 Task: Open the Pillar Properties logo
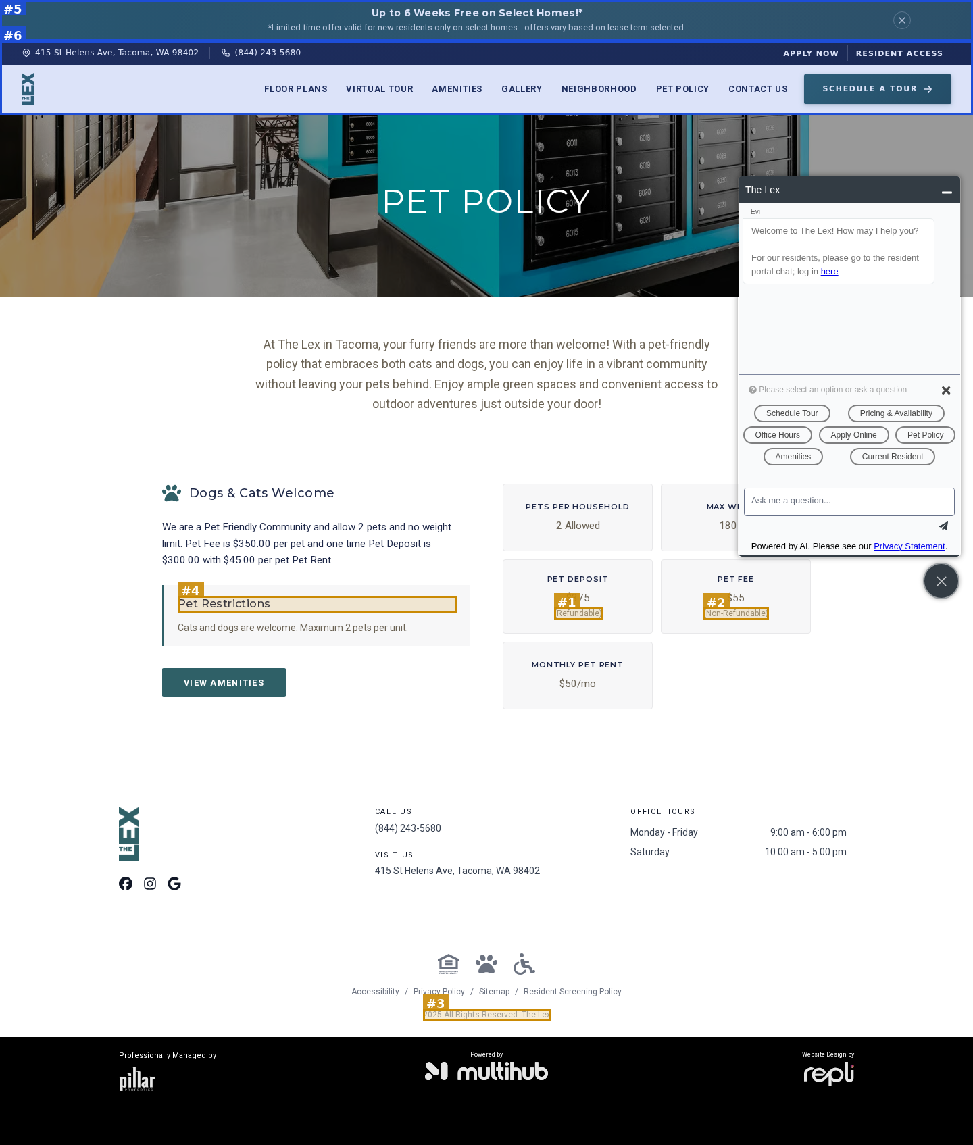pos(137,1079)
